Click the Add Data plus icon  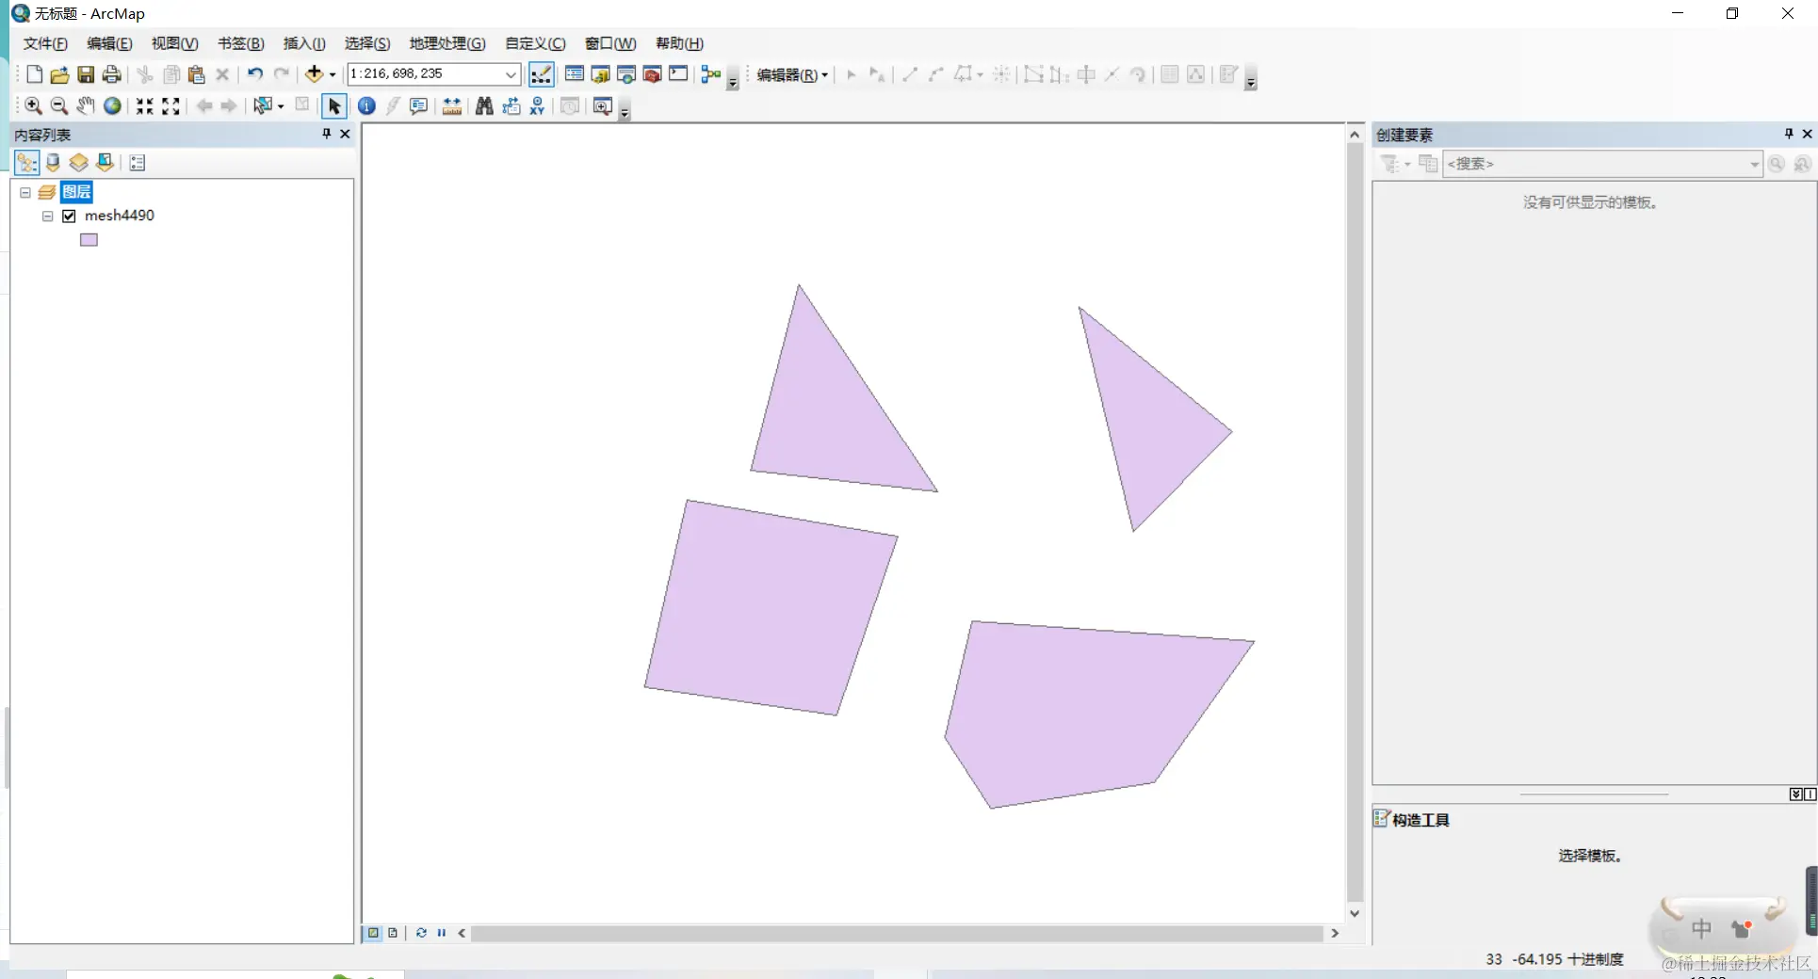click(x=314, y=74)
